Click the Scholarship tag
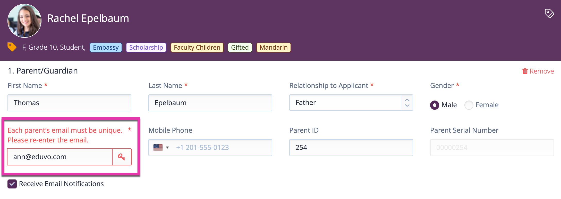This screenshot has height=199, width=561. [x=146, y=47]
